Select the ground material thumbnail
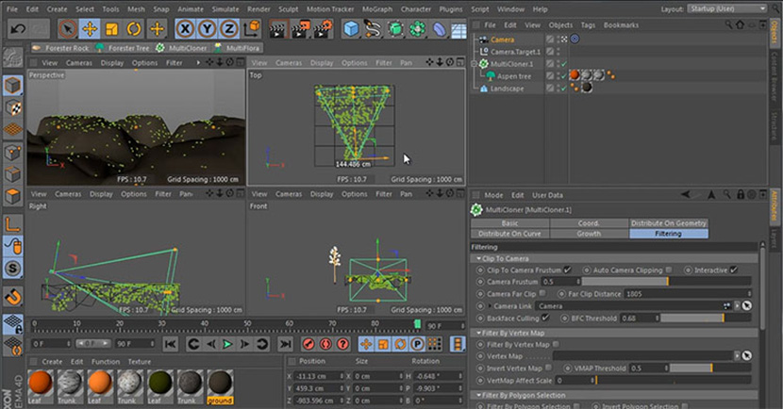This screenshot has height=409, width=783. 220,386
